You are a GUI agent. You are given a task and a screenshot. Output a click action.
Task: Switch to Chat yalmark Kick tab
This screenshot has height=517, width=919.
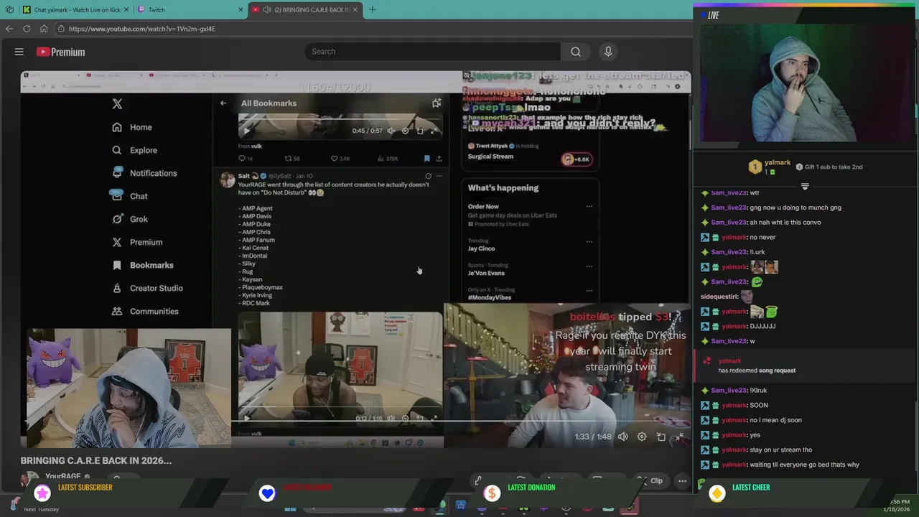[76, 9]
